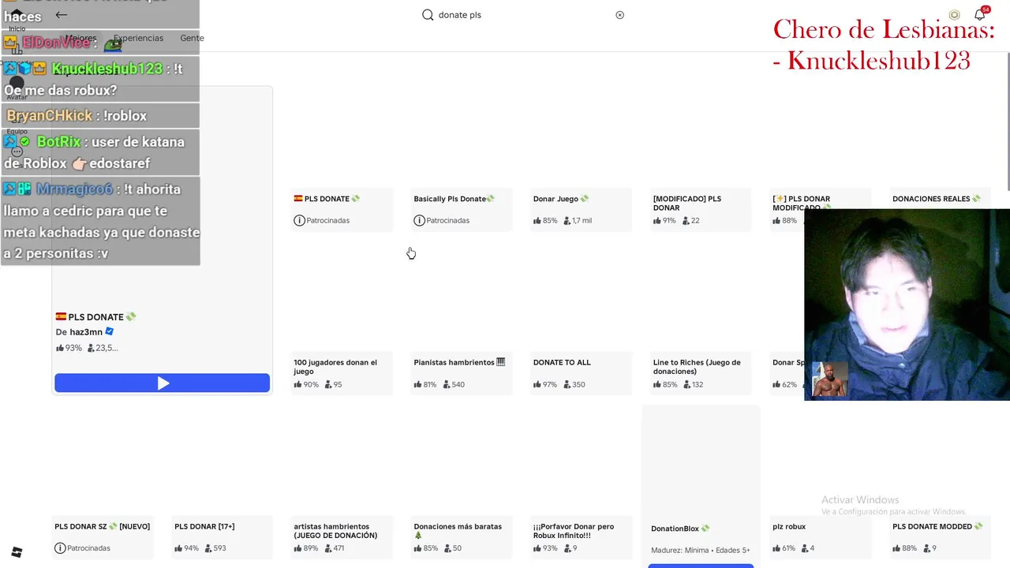Screen dimensions: 1010x568
Task: Open the Robux balance icon
Action: 954,15
